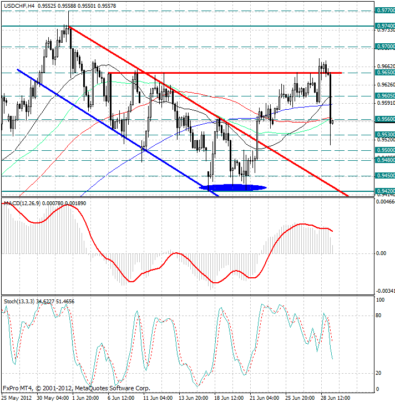Click the 30 May 04:00 date label
Screen dimensions: 395x402
pos(53,398)
